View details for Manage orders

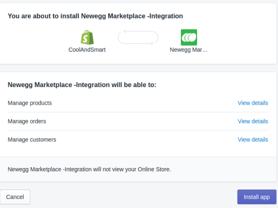click(253, 121)
